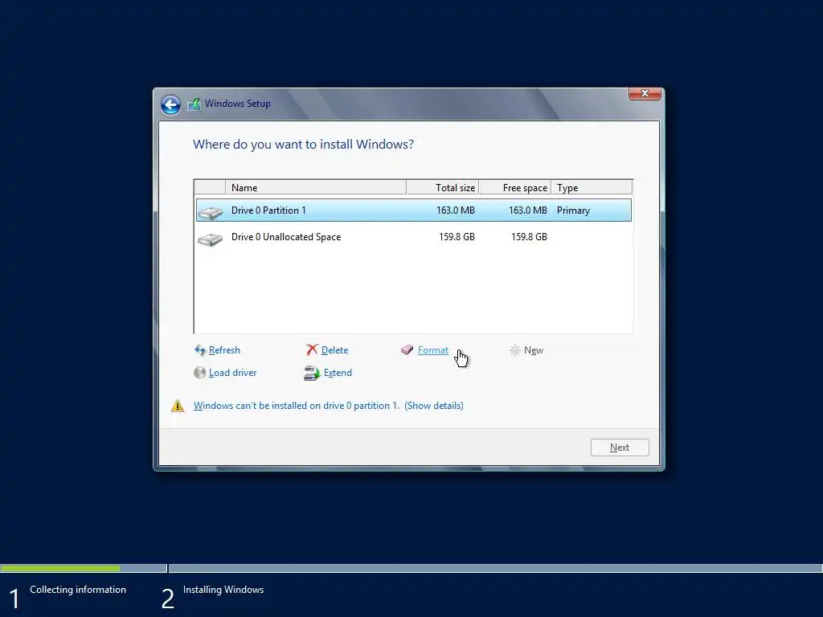Click the 163.0 MB total size cell
The width and height of the screenshot is (823, 617).
coord(456,210)
